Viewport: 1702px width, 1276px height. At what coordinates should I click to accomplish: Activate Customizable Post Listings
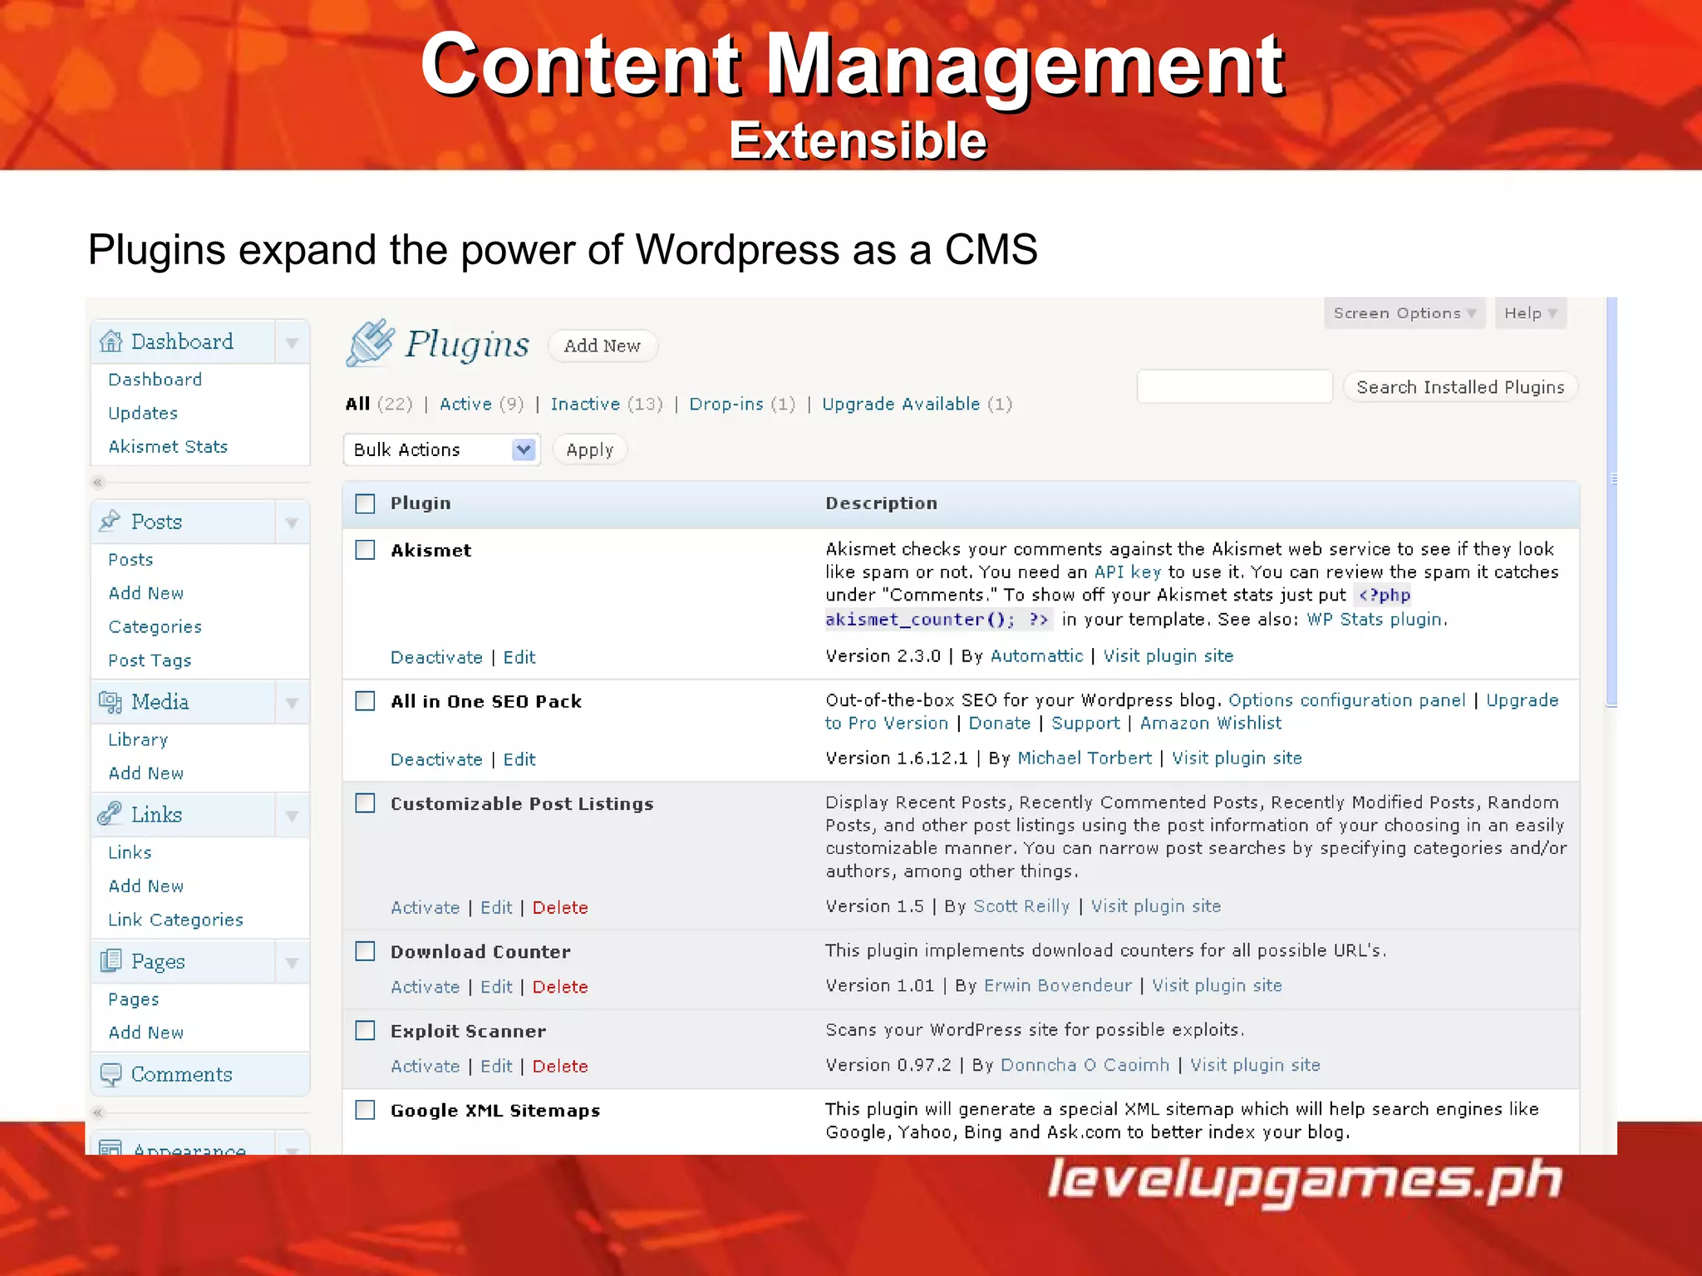425,907
